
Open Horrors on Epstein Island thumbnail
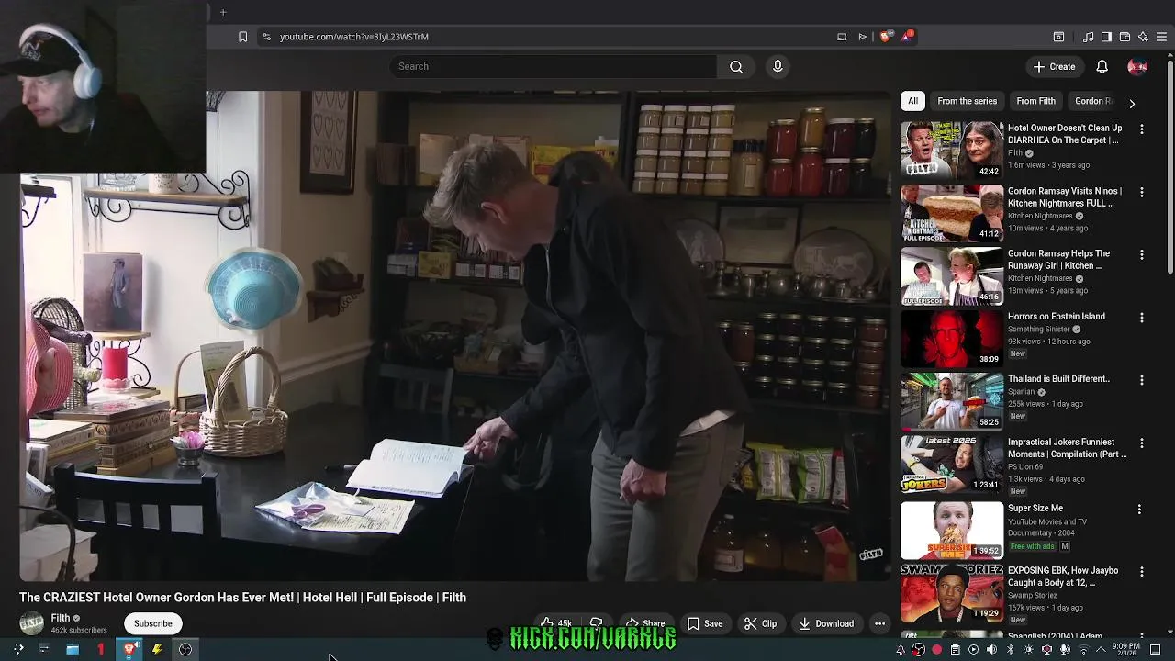tap(952, 338)
